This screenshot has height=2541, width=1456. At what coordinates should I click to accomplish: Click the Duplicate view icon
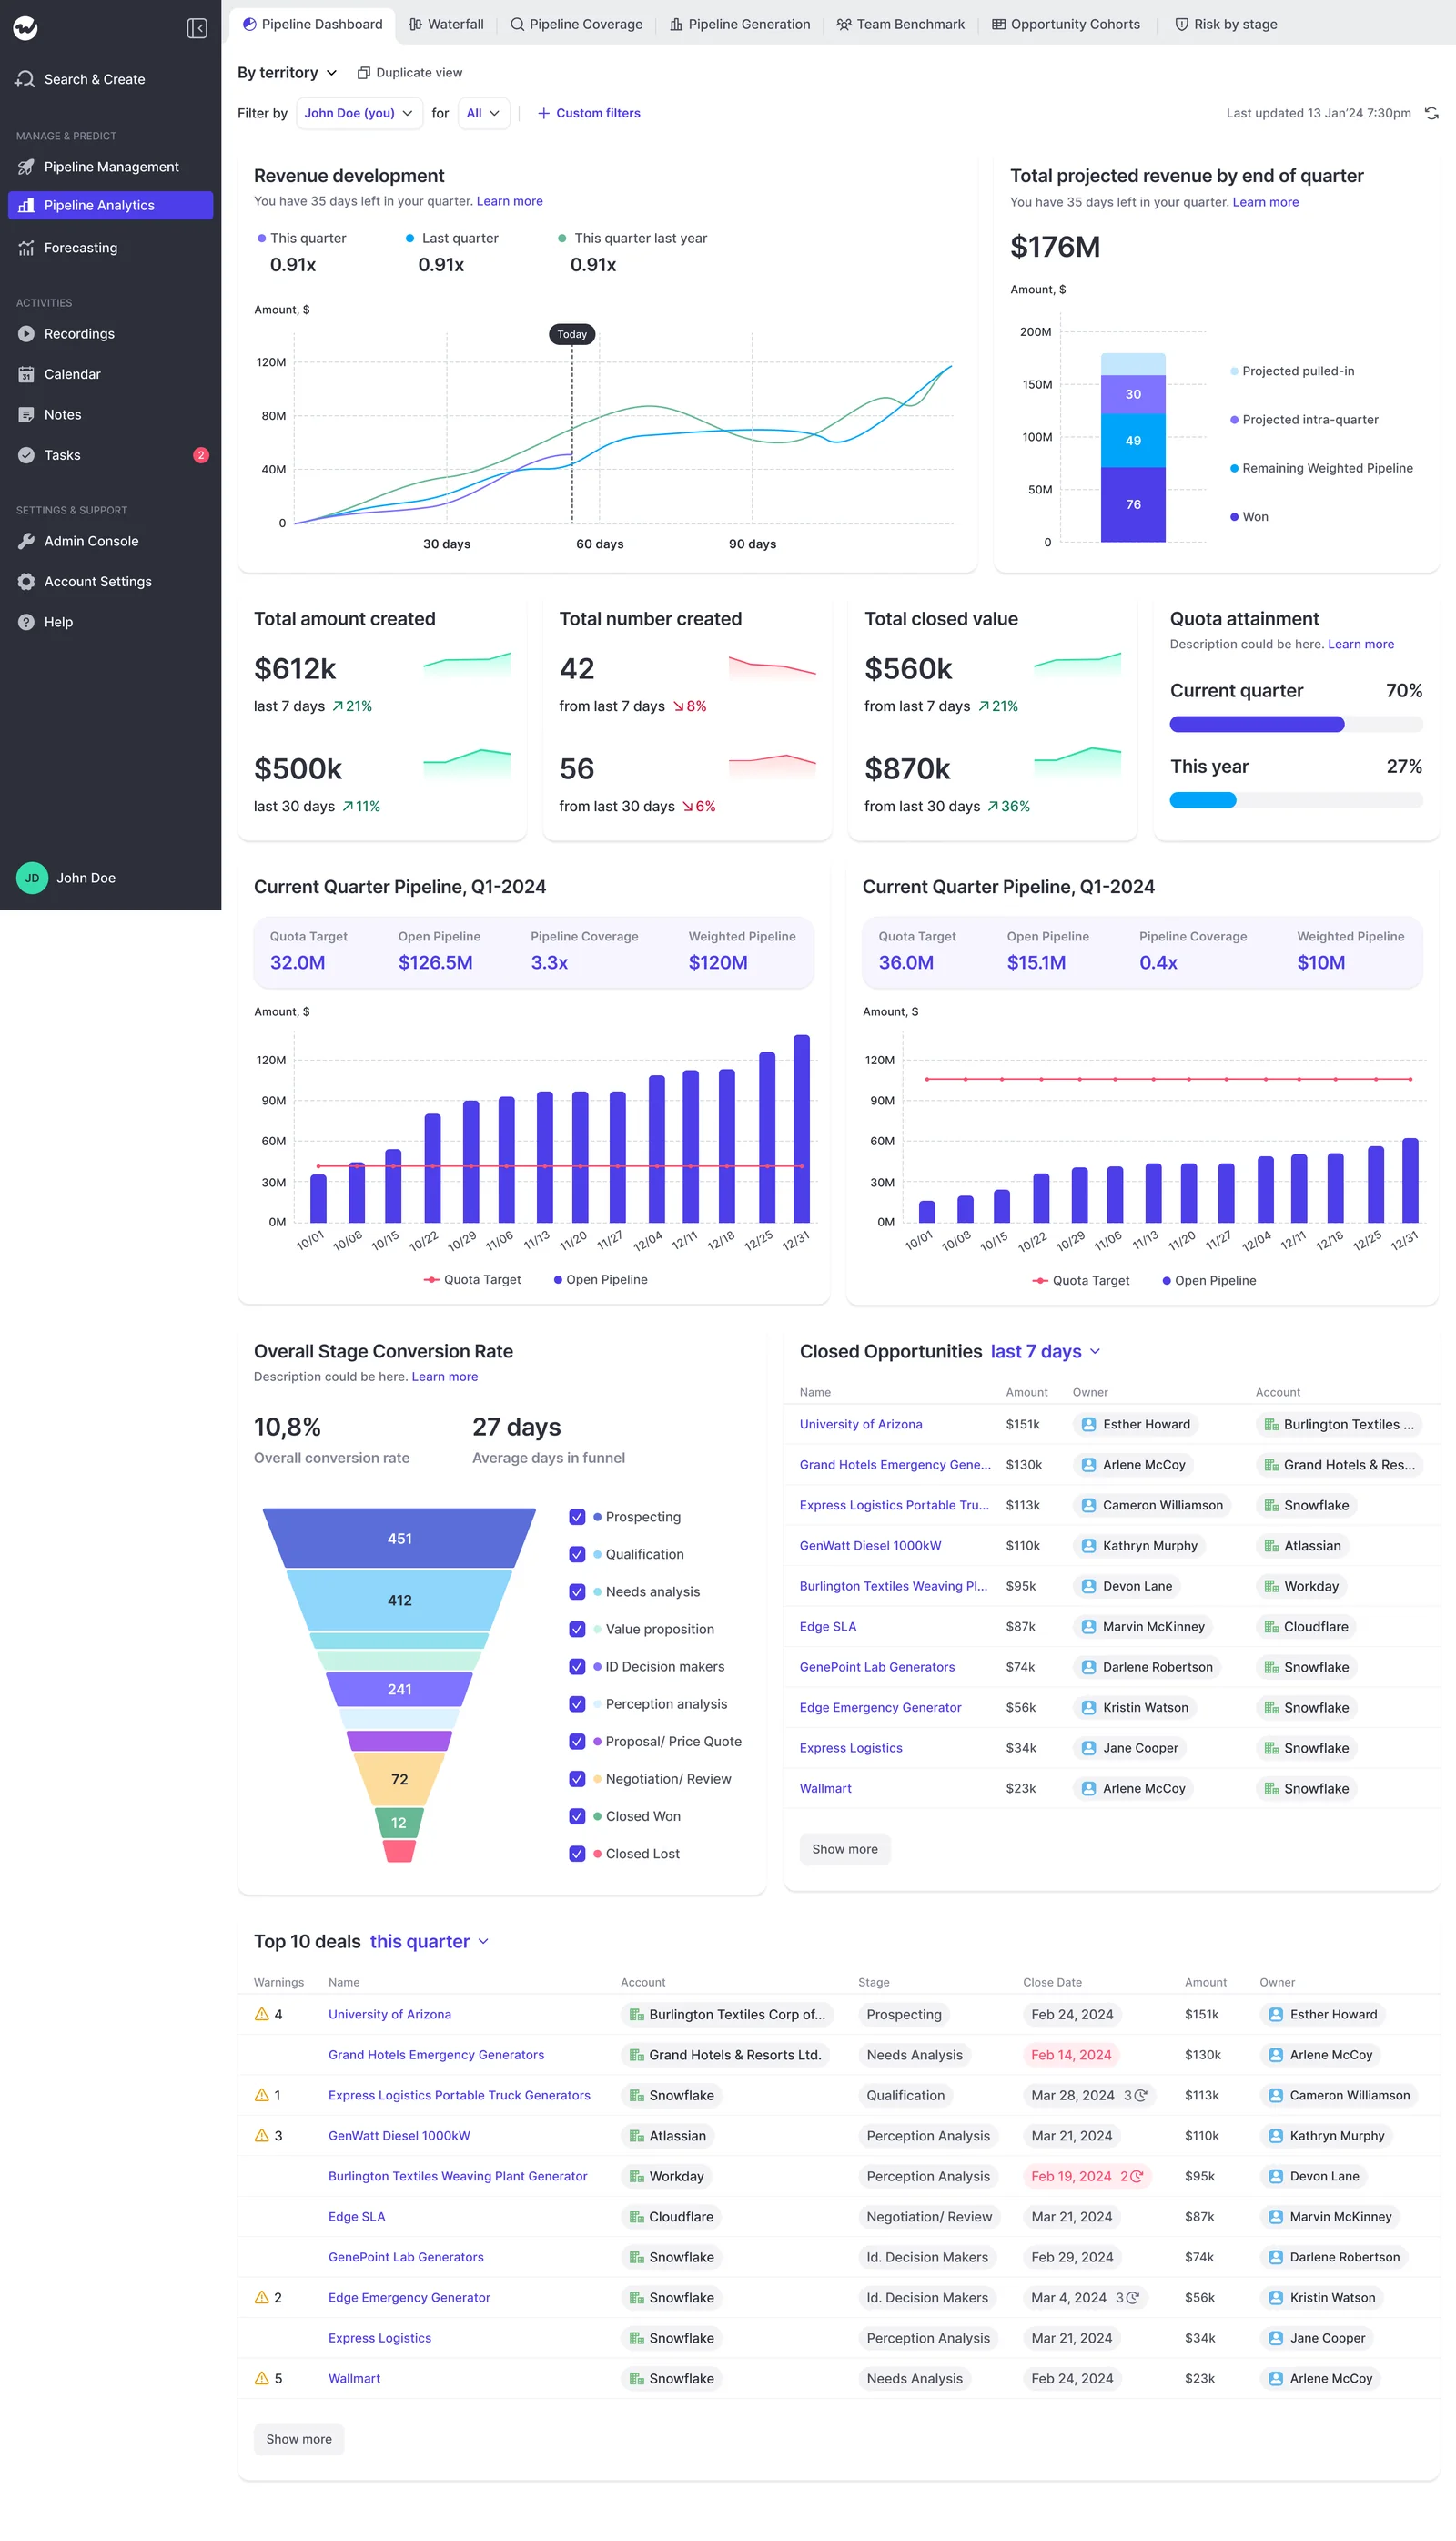click(x=364, y=73)
